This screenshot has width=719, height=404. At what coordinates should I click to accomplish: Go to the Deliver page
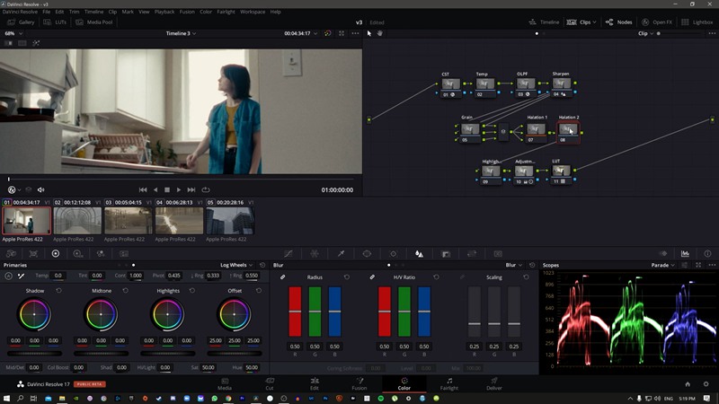tap(494, 383)
